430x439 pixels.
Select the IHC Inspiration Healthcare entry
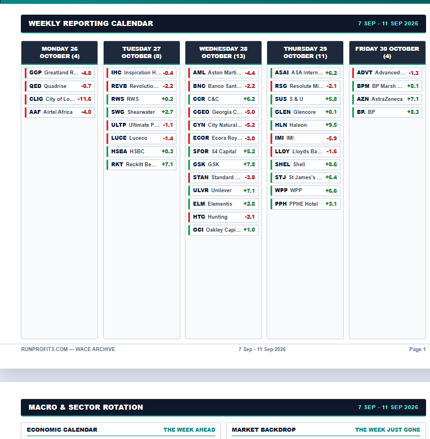[141, 73]
